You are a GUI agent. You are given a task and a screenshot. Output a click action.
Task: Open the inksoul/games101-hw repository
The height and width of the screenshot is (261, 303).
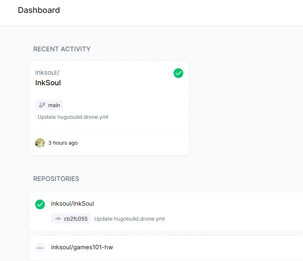82,247
